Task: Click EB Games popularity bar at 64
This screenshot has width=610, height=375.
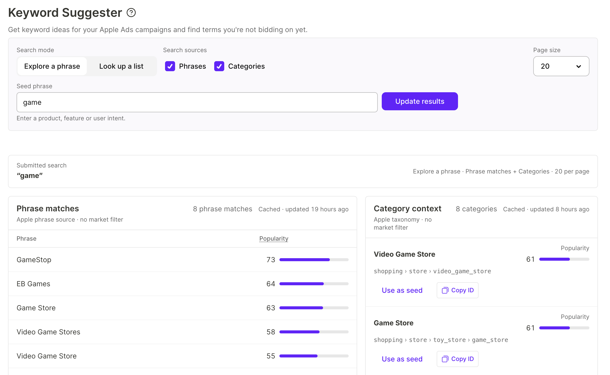Action: (314, 284)
